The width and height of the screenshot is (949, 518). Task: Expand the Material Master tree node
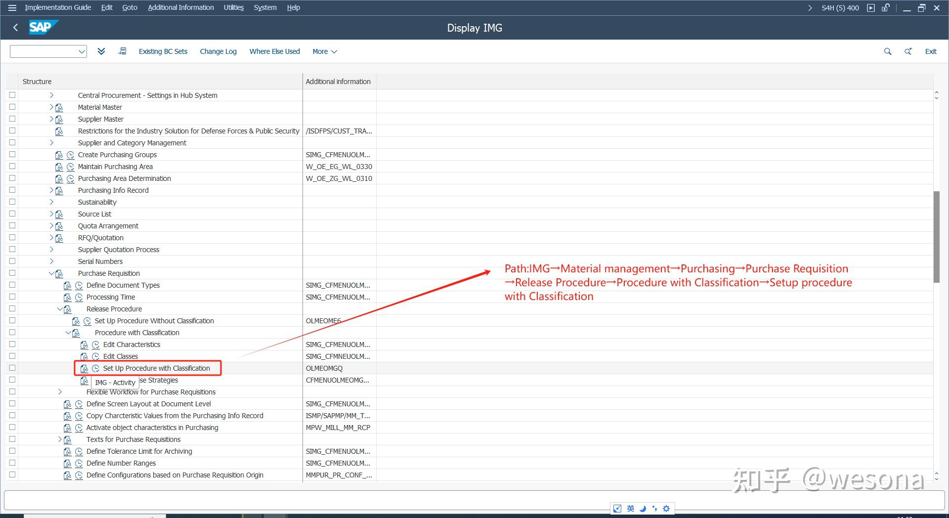point(51,107)
